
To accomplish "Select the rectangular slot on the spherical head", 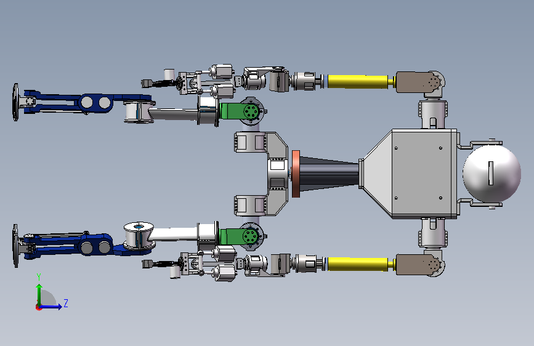I will pos(491,174).
